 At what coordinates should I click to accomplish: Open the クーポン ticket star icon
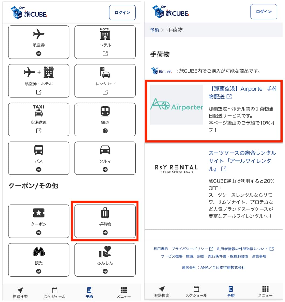pos(39,213)
